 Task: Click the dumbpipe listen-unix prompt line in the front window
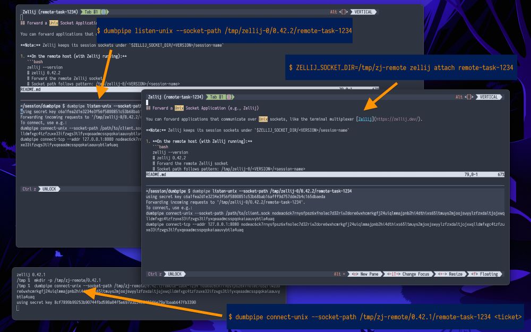(x=249, y=191)
